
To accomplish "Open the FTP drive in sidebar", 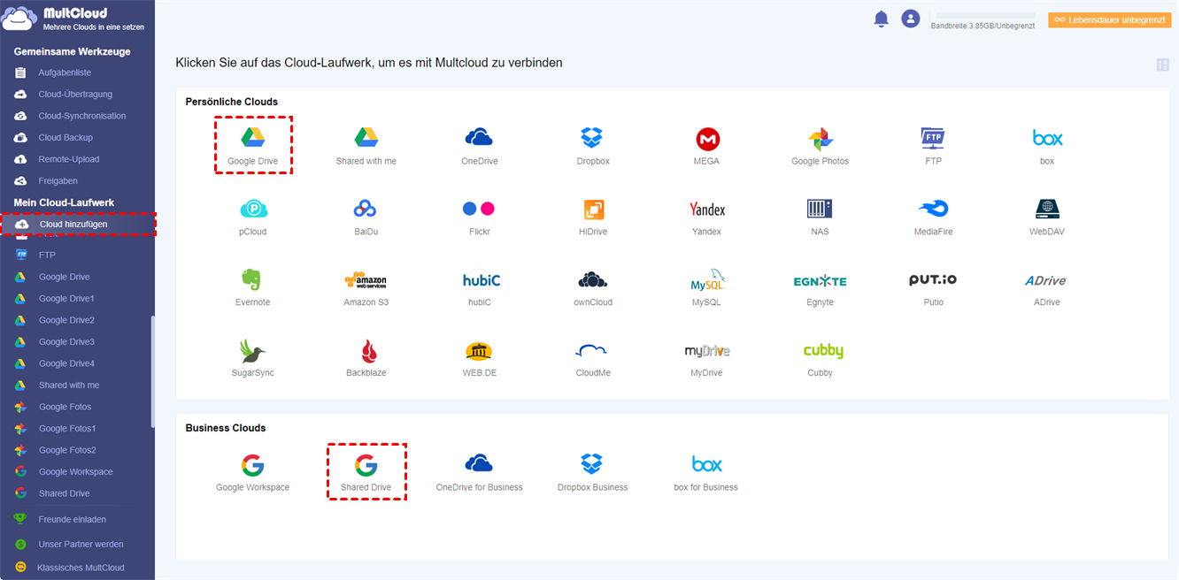I will (x=47, y=255).
